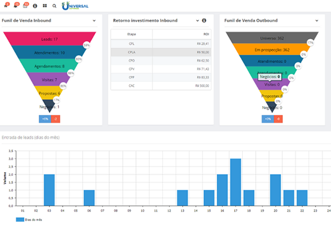Click the 17% badge on Inbound funnel
Screen dimensions: 331x231
pyautogui.click(x=56, y=100)
